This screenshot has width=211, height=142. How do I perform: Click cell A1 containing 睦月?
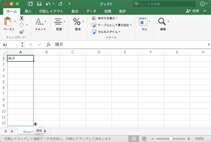[21, 58]
